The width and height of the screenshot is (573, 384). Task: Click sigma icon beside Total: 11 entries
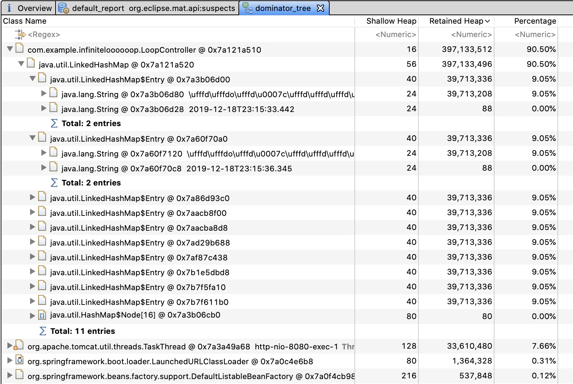coord(43,331)
